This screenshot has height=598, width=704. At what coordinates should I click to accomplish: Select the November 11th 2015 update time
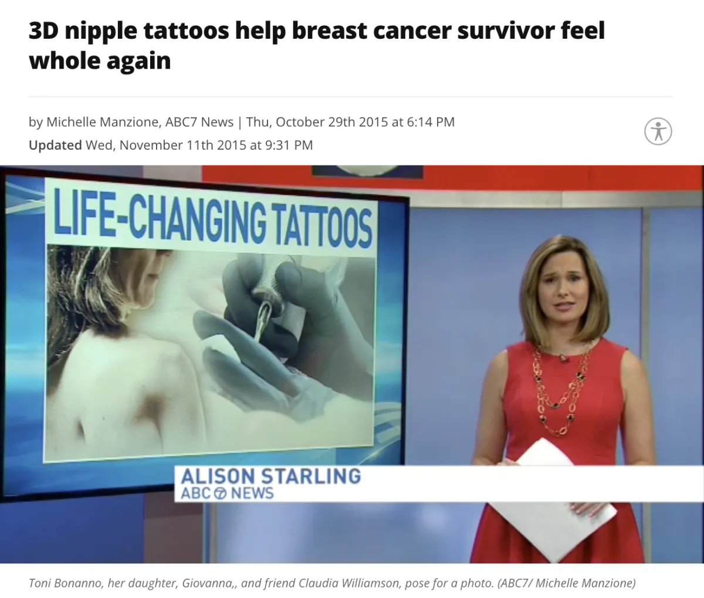pos(199,145)
